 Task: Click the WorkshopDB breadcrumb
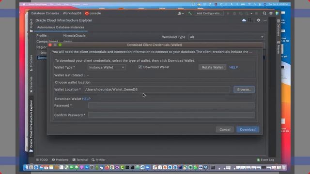tap(72, 13)
